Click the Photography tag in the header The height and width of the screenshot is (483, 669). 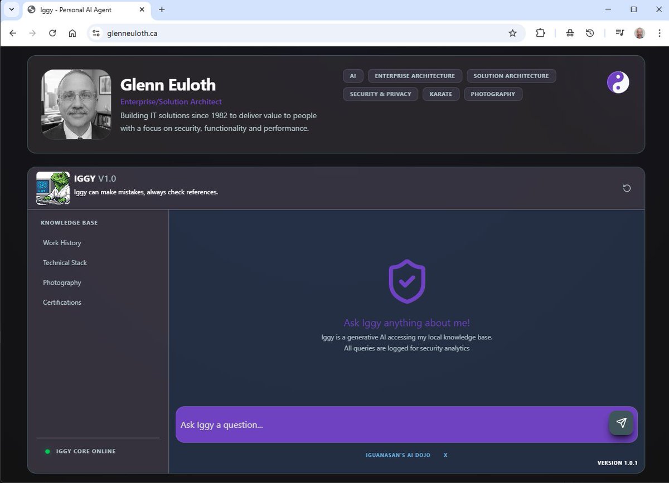pos(493,94)
